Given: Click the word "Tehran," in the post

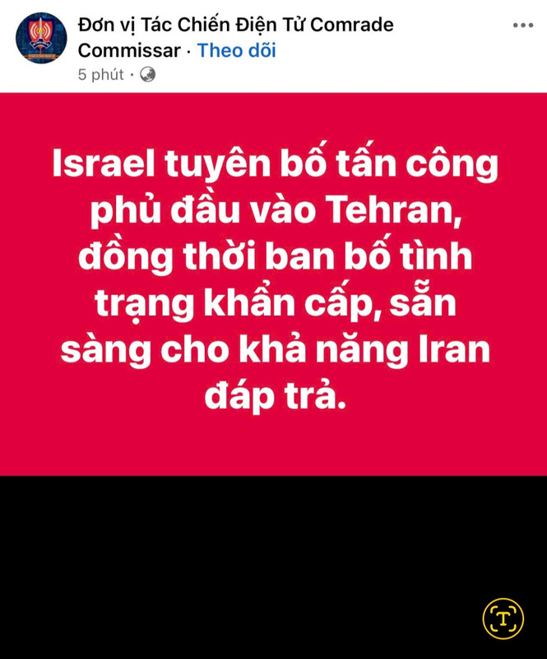Looking at the screenshot, I should (x=393, y=210).
